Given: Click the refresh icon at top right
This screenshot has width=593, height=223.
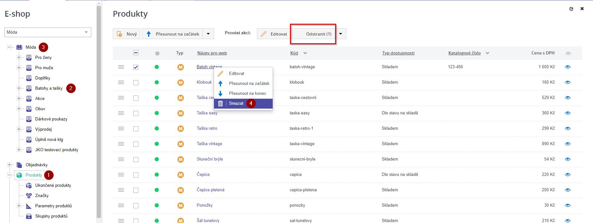Looking at the screenshot, I should pos(571,9).
